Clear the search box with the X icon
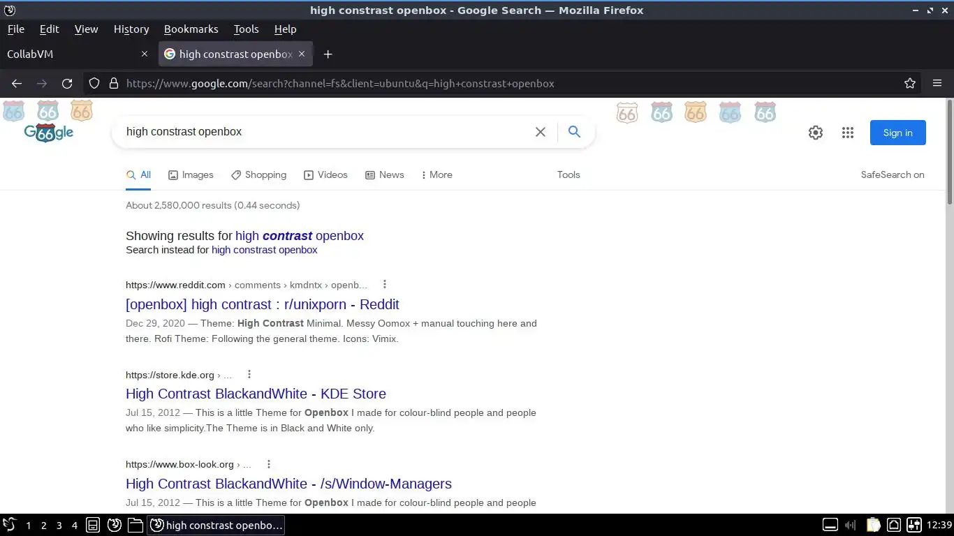This screenshot has width=954, height=536. (x=540, y=132)
